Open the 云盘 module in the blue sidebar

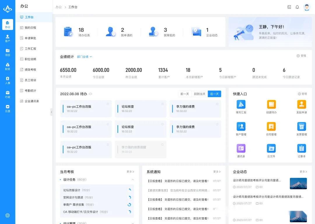click(7, 108)
